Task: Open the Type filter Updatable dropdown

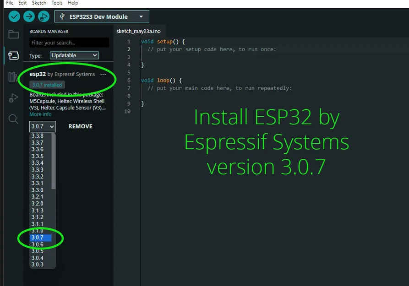Action: pyautogui.click(x=74, y=55)
